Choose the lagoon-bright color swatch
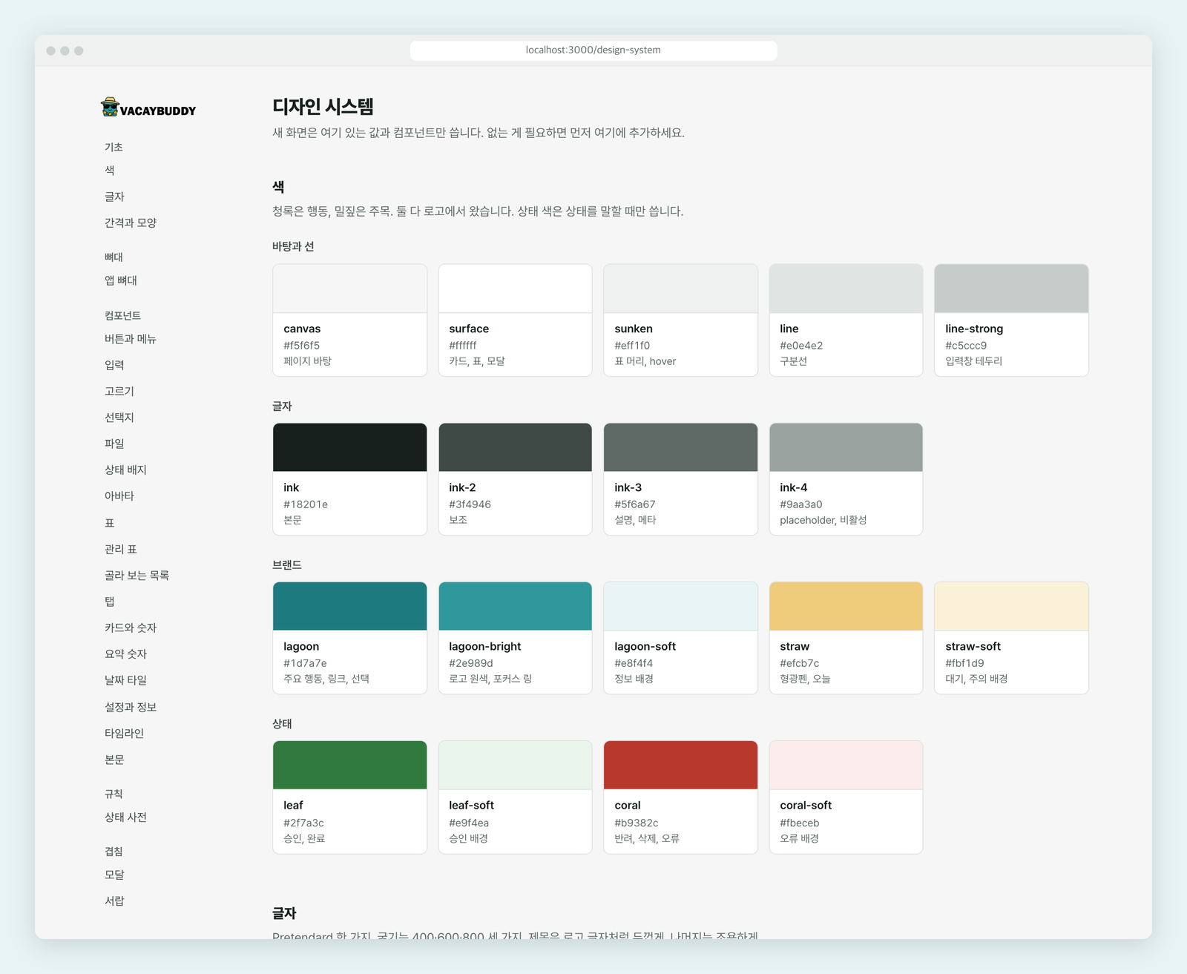 click(x=516, y=606)
